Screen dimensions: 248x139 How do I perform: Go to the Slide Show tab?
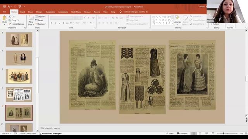[x=76, y=12]
